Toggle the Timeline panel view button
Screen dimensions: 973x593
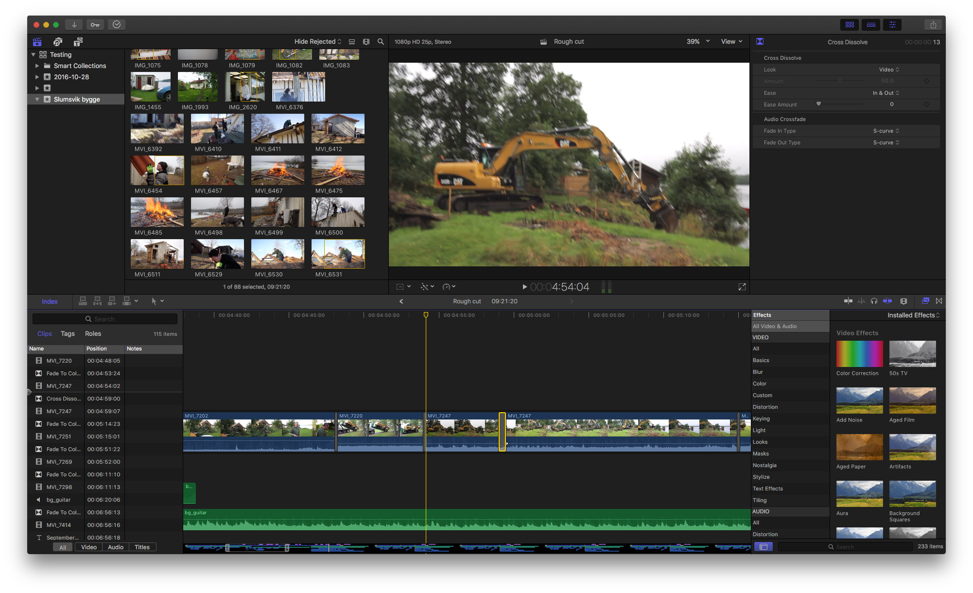pos(871,25)
